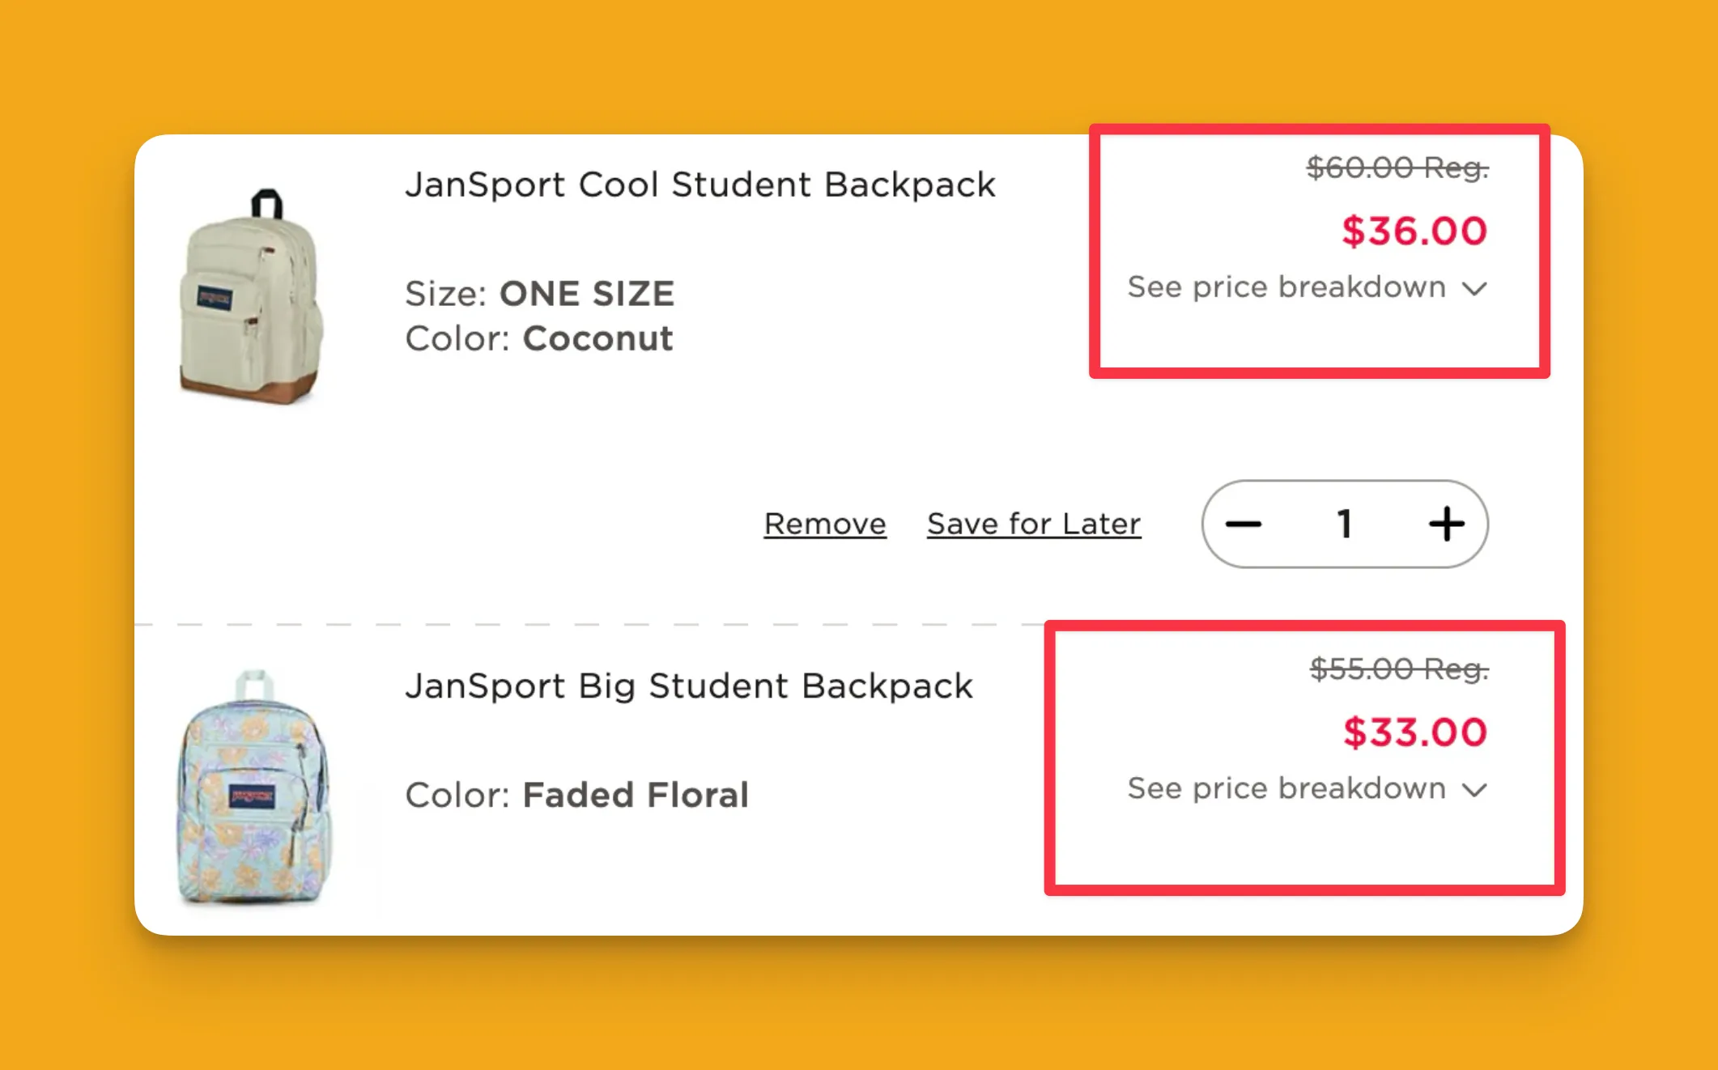Viewport: 1718px width, 1070px height.
Task: Click the struck-through $60.00 regular price
Action: [x=1397, y=168]
